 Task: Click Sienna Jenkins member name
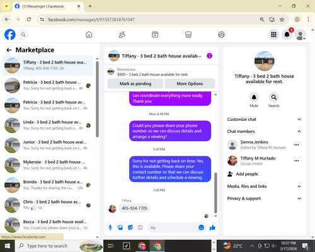[254, 142]
